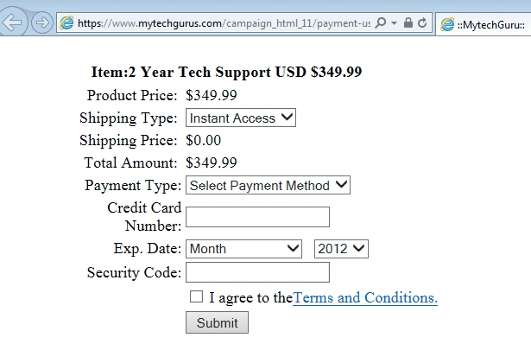This screenshot has height=344, width=531.
Task: Switch to the ::MytechGuru:: tab
Action: 484,24
